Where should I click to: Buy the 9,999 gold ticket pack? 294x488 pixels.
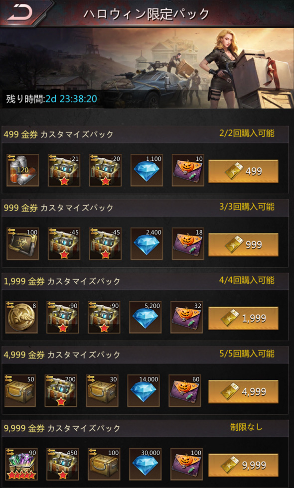243,465
